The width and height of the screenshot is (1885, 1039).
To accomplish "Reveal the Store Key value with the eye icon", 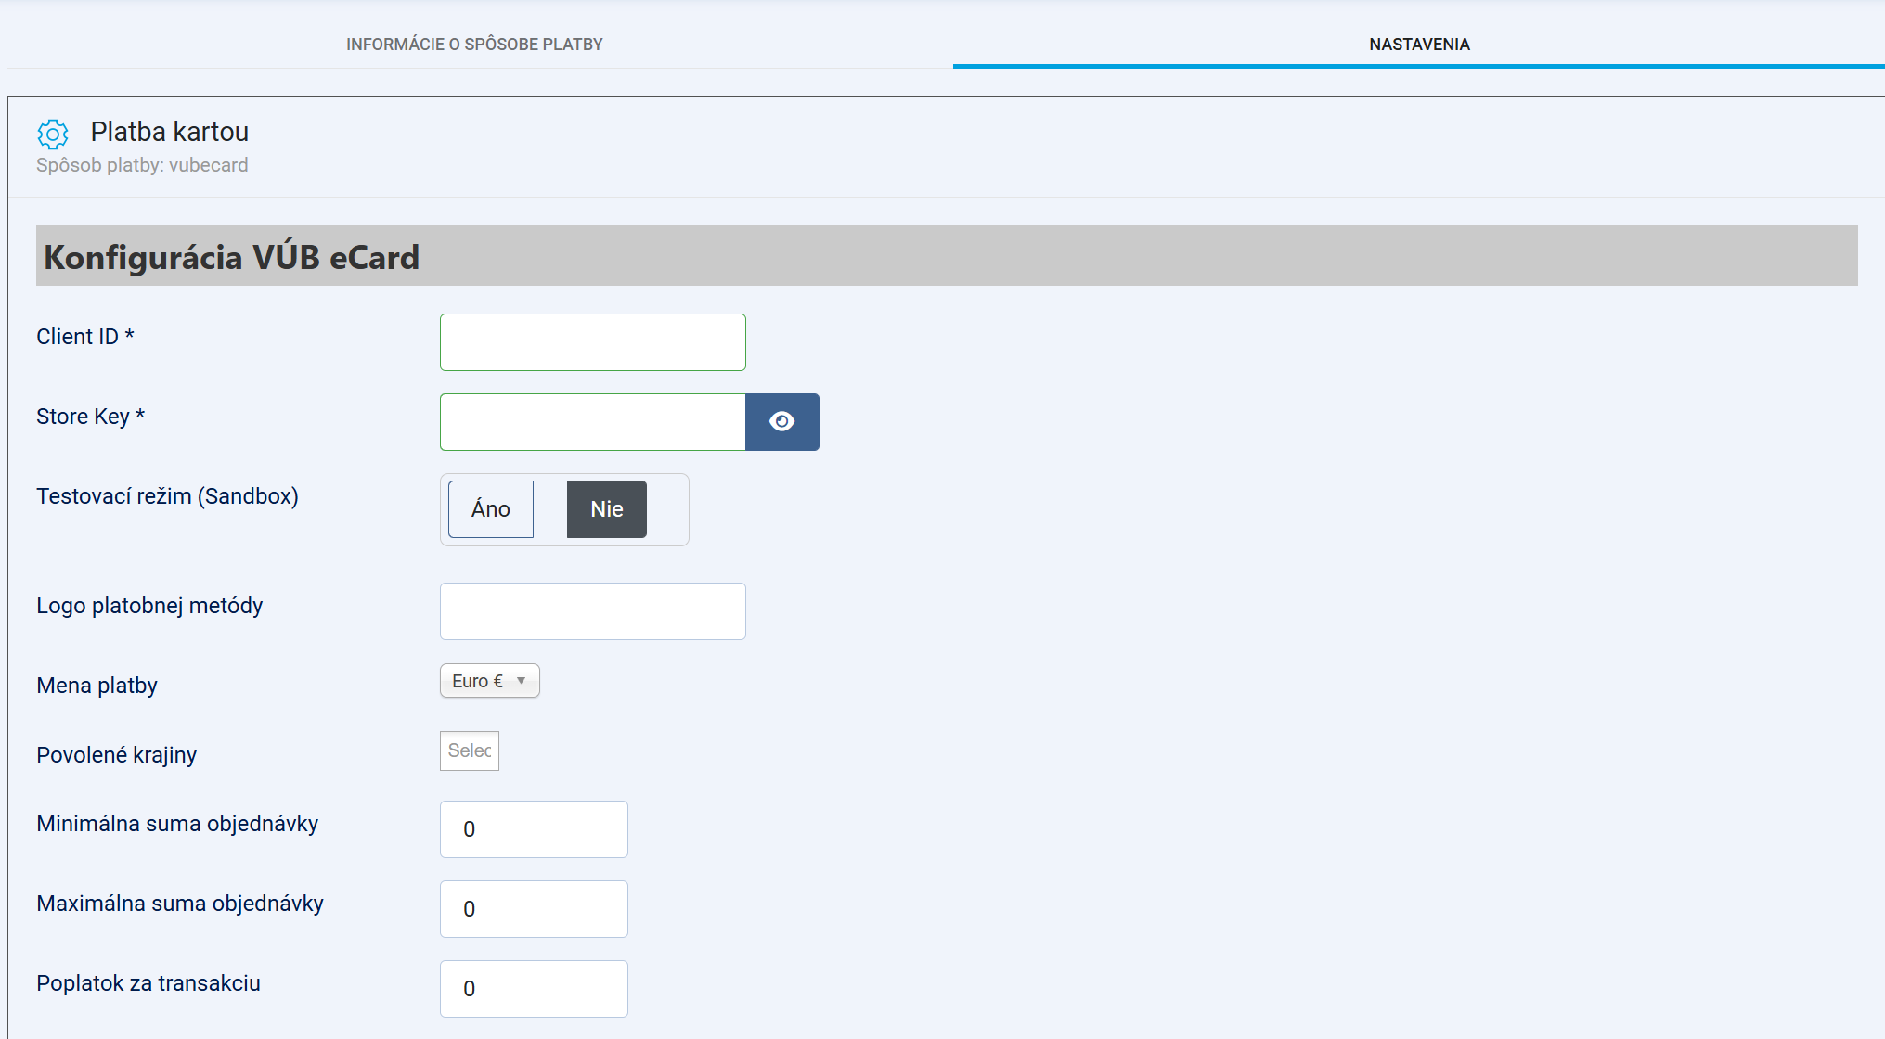I will pyautogui.click(x=781, y=421).
